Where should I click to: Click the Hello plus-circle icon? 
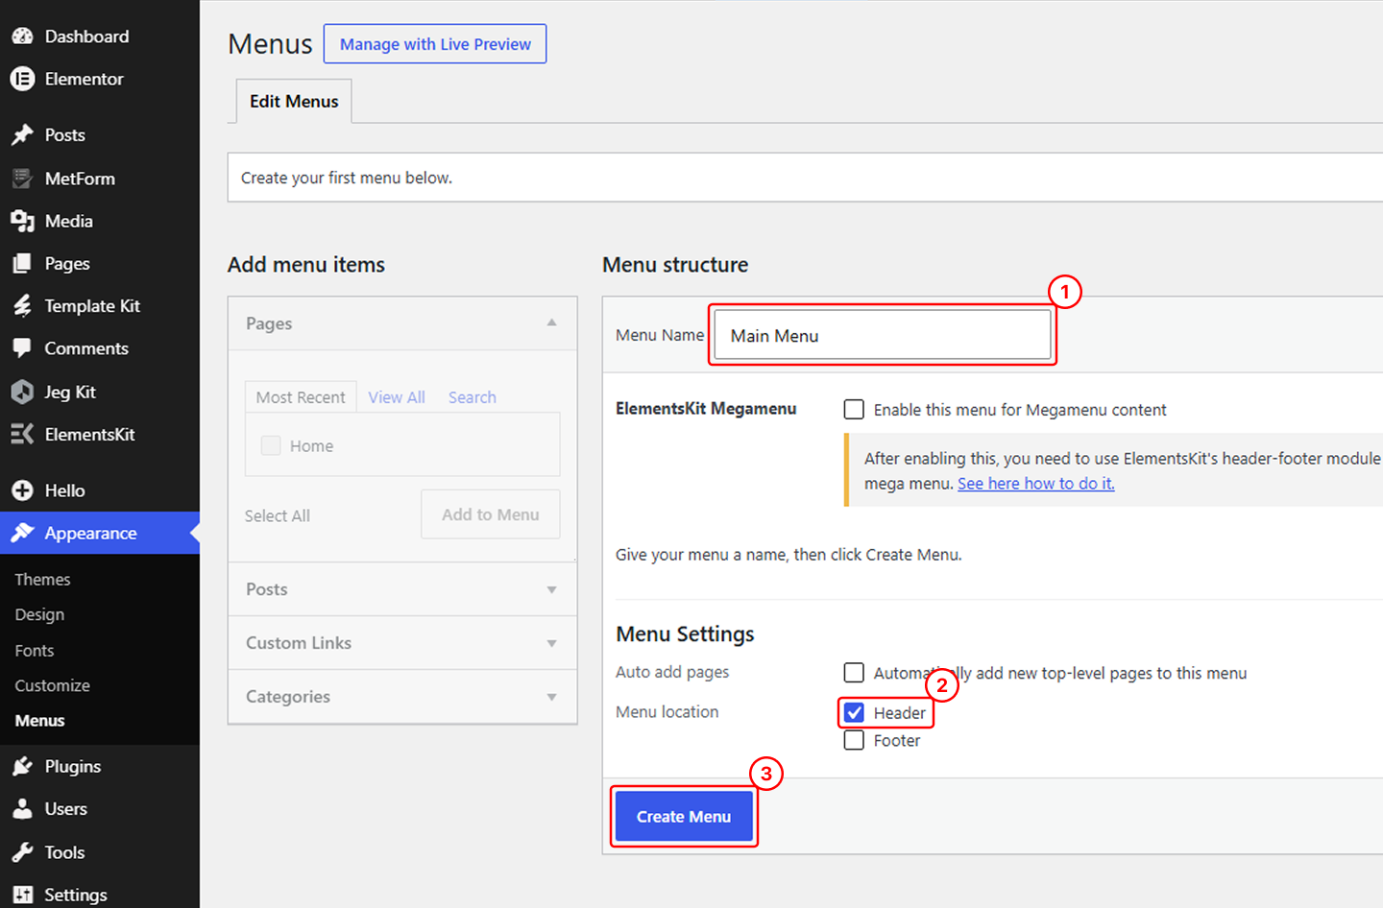(22, 490)
